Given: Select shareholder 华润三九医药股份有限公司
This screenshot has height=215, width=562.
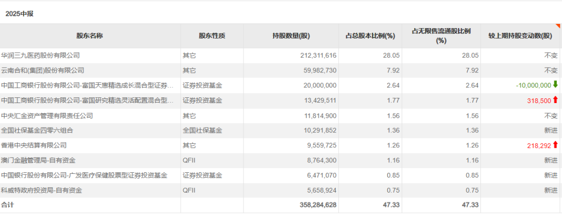Looking at the screenshot, I should coord(40,56).
